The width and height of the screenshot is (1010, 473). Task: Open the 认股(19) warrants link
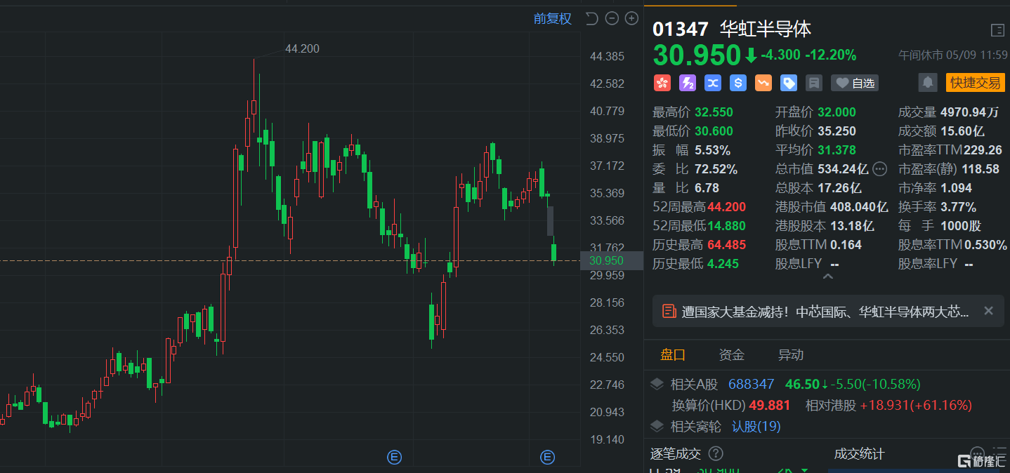coord(756,427)
